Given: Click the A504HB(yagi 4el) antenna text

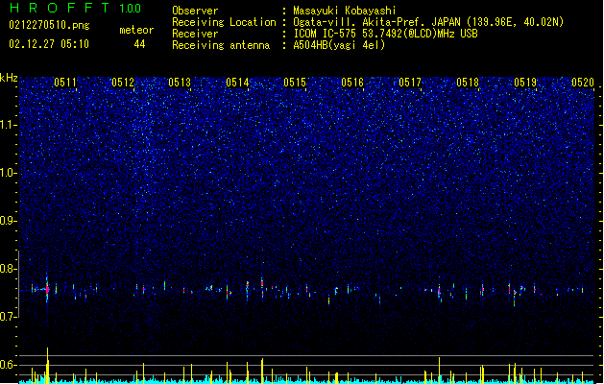Looking at the screenshot, I should [339, 45].
